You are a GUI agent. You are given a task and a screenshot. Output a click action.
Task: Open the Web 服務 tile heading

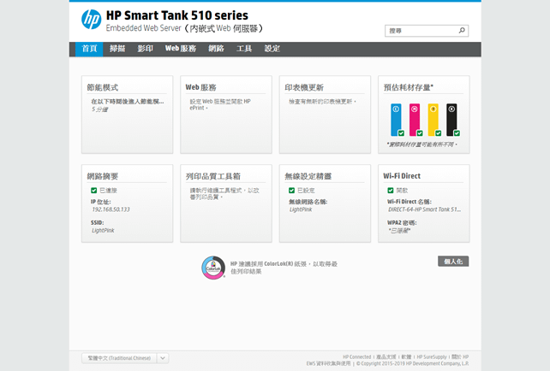(x=201, y=87)
